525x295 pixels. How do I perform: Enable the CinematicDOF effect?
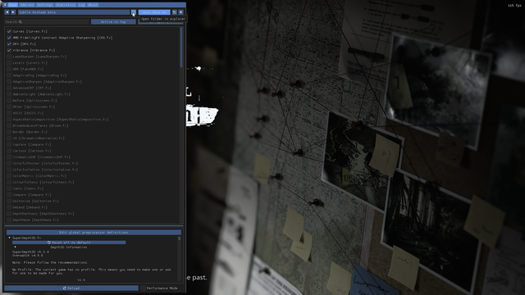pos(9,157)
